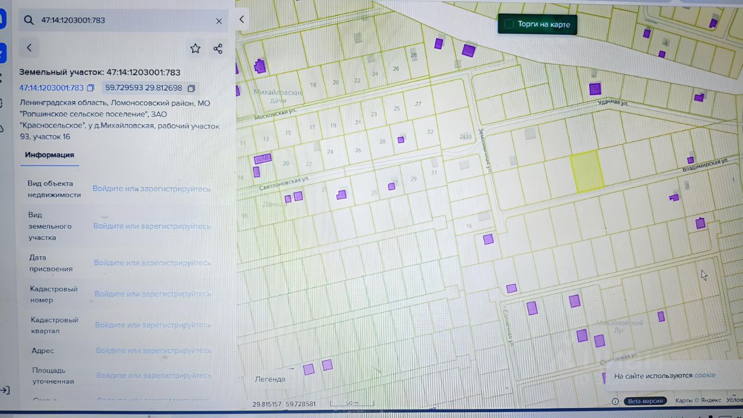Image resolution: width=743 pixels, height=418 pixels.
Task: Select the highlighted yellow land parcel
Action: click(x=586, y=171)
